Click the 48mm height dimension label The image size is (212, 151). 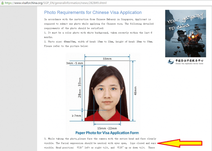coord(135,91)
